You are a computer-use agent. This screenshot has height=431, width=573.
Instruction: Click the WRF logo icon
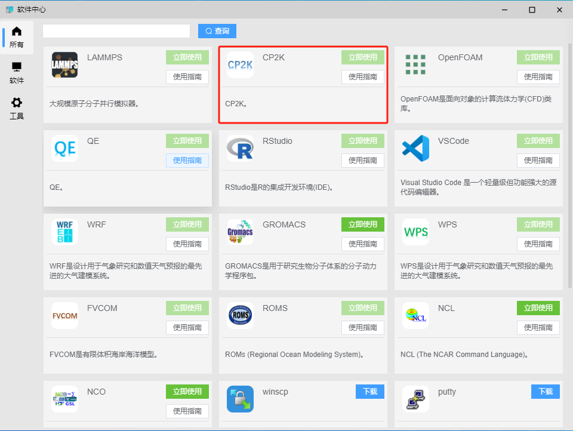(64, 232)
